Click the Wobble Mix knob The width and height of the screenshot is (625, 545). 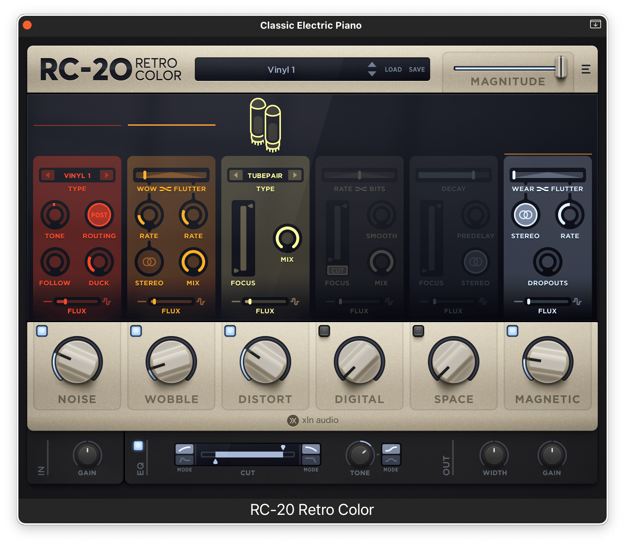click(193, 262)
